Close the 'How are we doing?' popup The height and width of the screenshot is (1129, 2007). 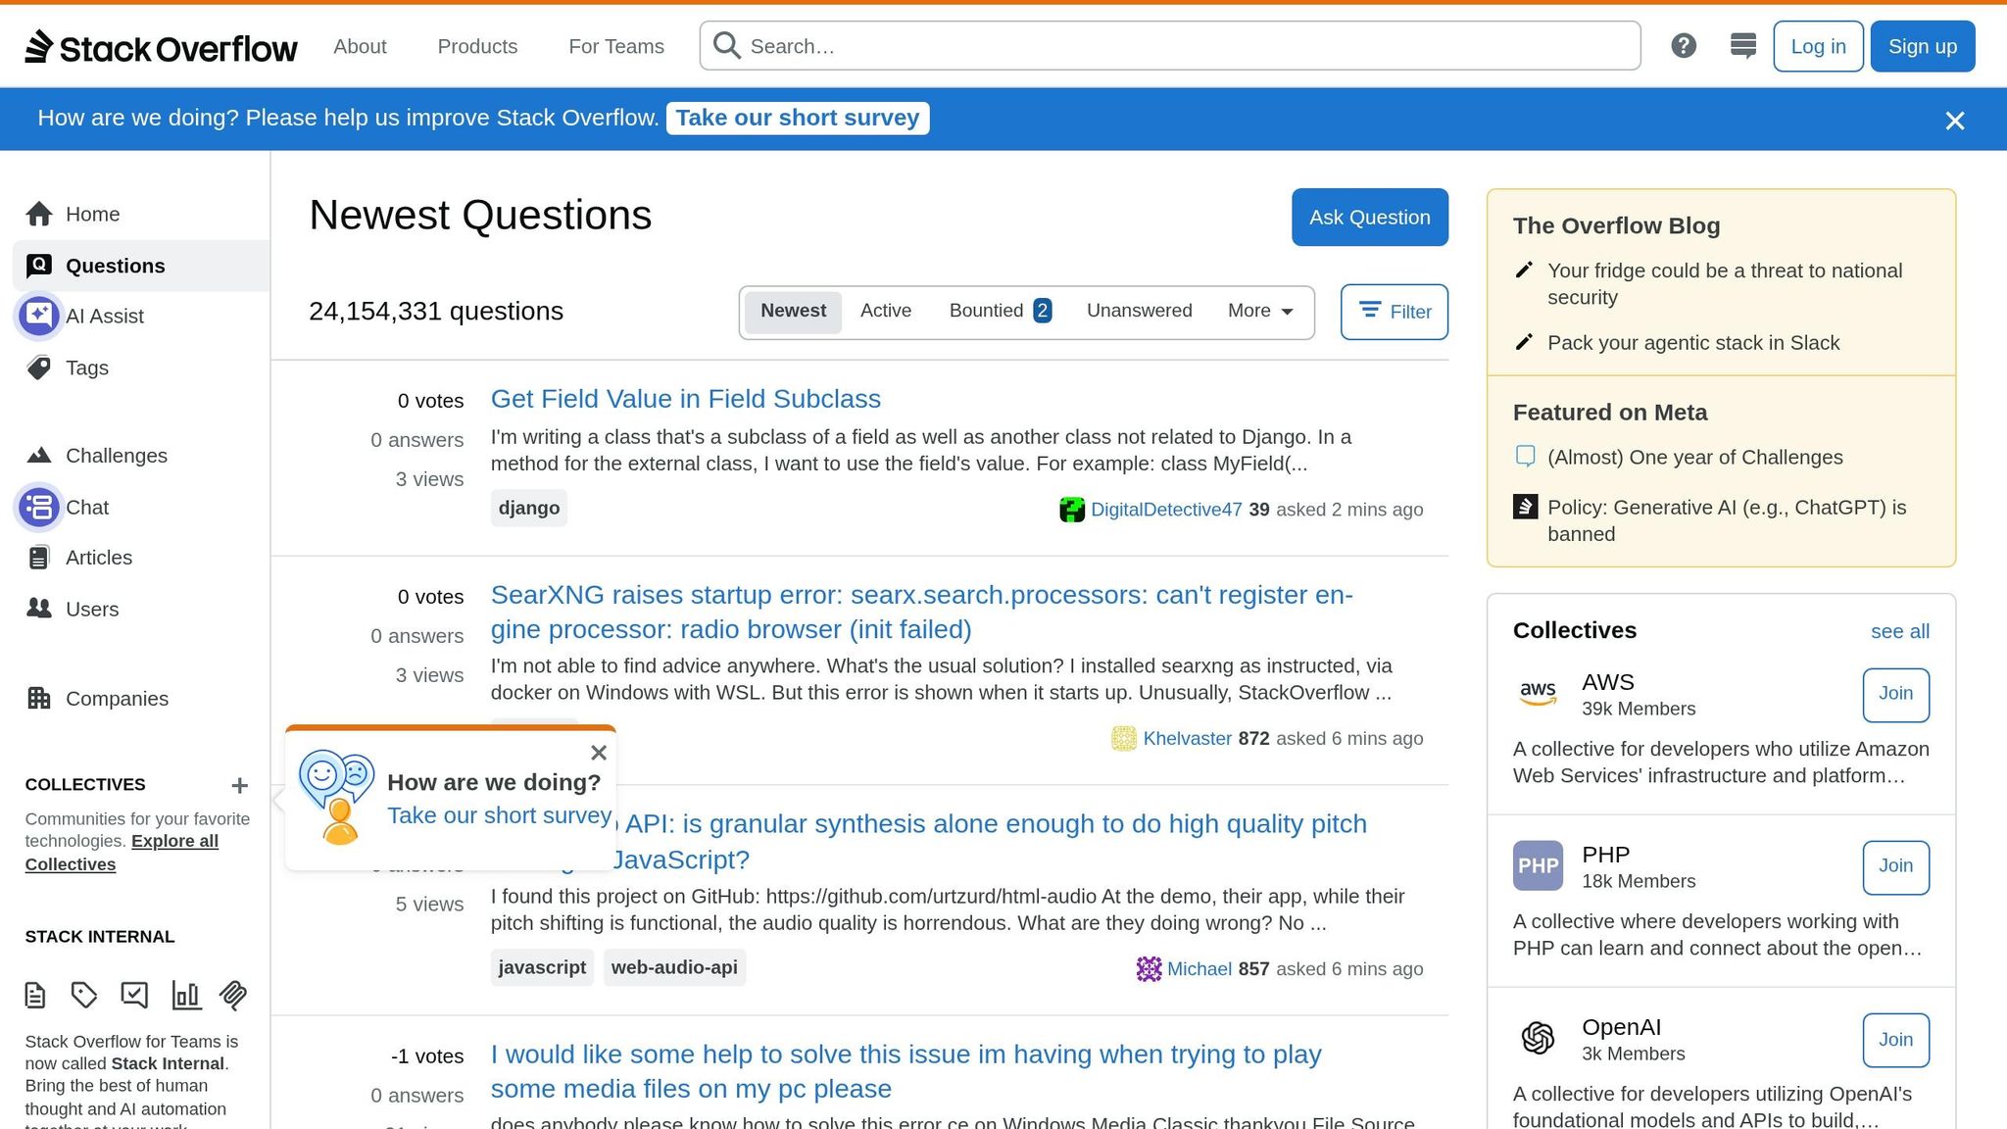599,753
